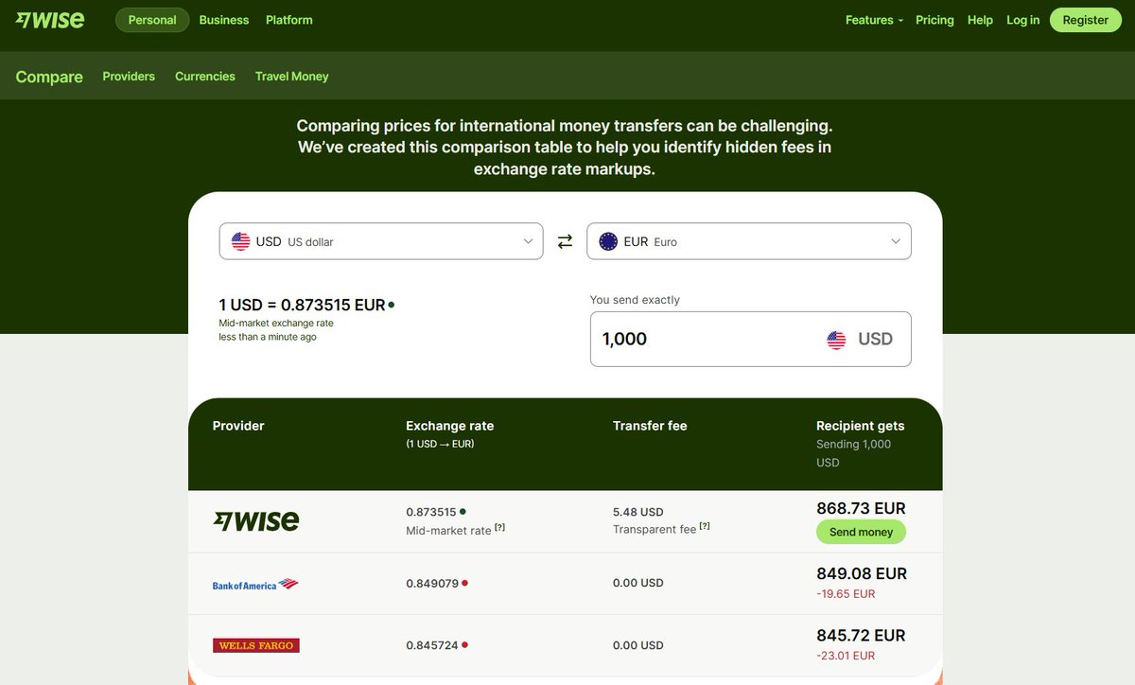1135x685 pixels.
Task: Click the red dot next to rate 0.849079
Action: [x=464, y=583]
